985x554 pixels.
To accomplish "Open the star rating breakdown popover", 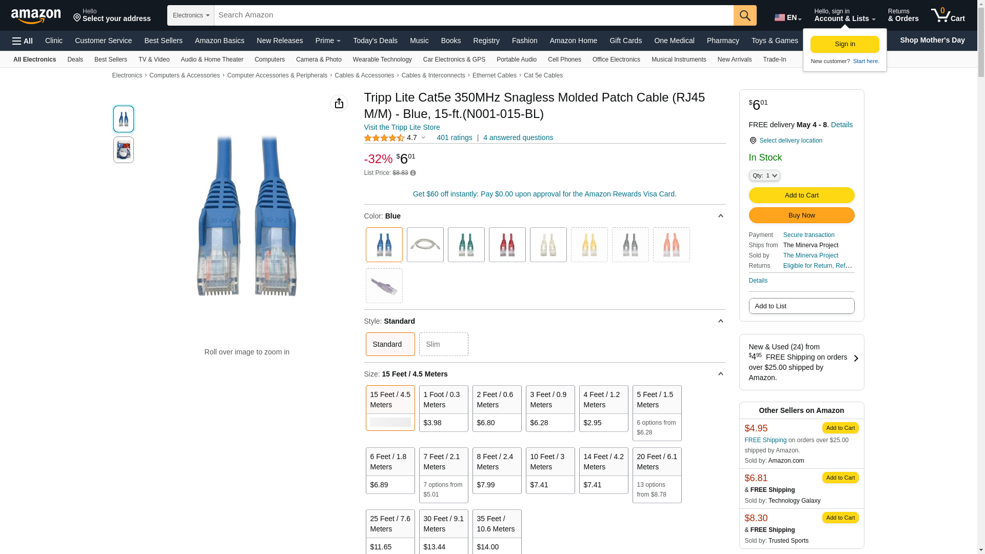I will click(x=423, y=138).
